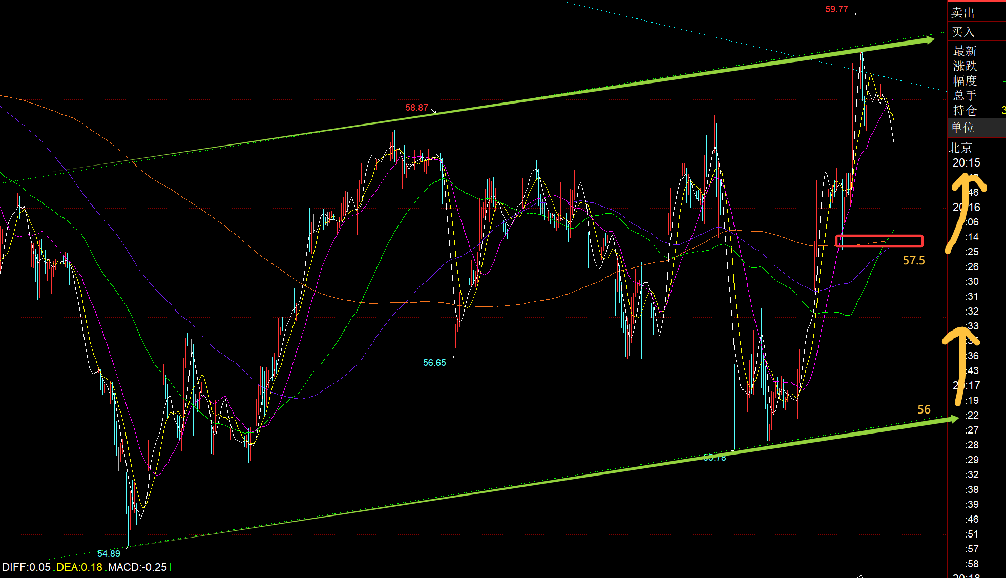The height and width of the screenshot is (578, 1006).
Task: Select the orange 56 text annotation
Action: pyautogui.click(x=924, y=409)
